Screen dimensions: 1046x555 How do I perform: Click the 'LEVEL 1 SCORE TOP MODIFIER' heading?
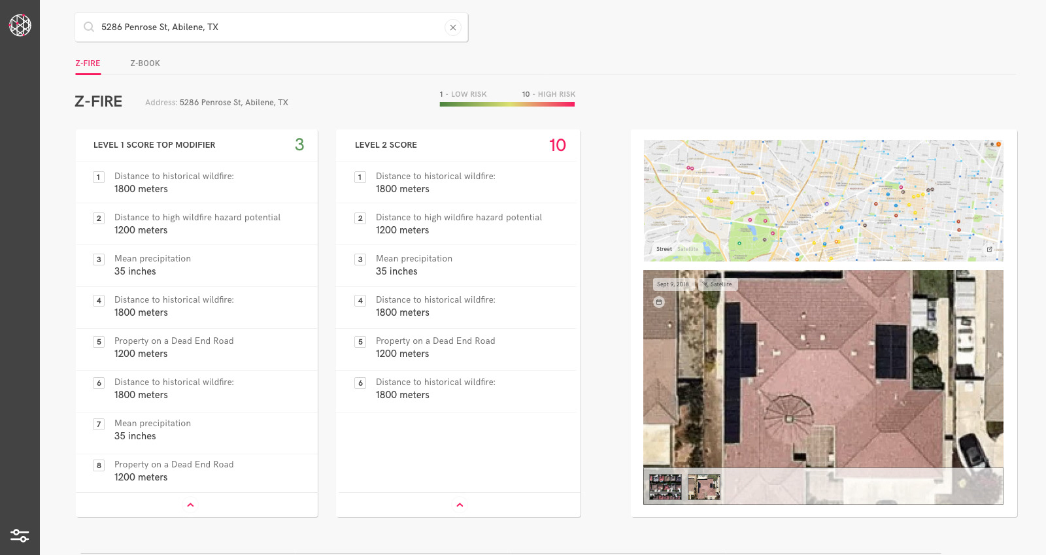[x=154, y=145]
